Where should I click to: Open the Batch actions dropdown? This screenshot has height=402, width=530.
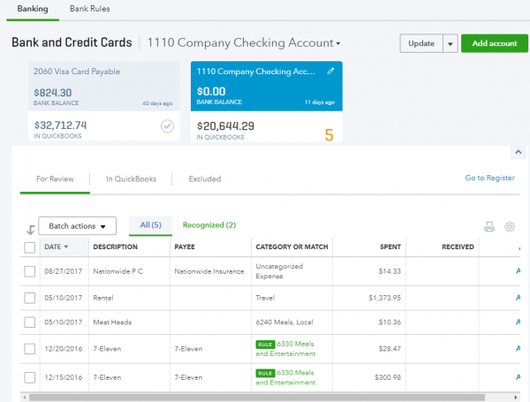tap(78, 226)
